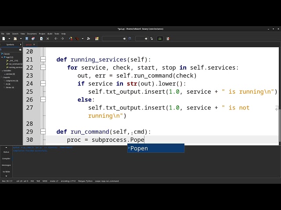Open the Edit menu
281x210 pixels.
coord(8,34)
